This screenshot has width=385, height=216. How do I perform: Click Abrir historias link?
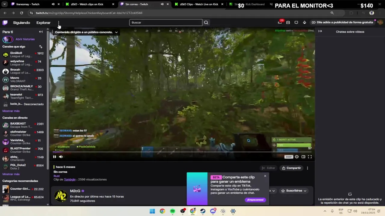25,39
